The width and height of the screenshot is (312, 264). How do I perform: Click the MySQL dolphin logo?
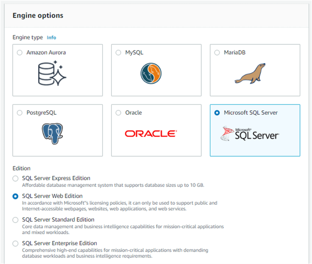[x=151, y=73]
